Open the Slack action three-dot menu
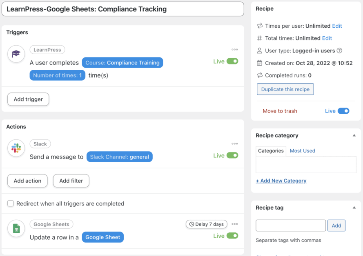363x256 pixels. click(234, 144)
